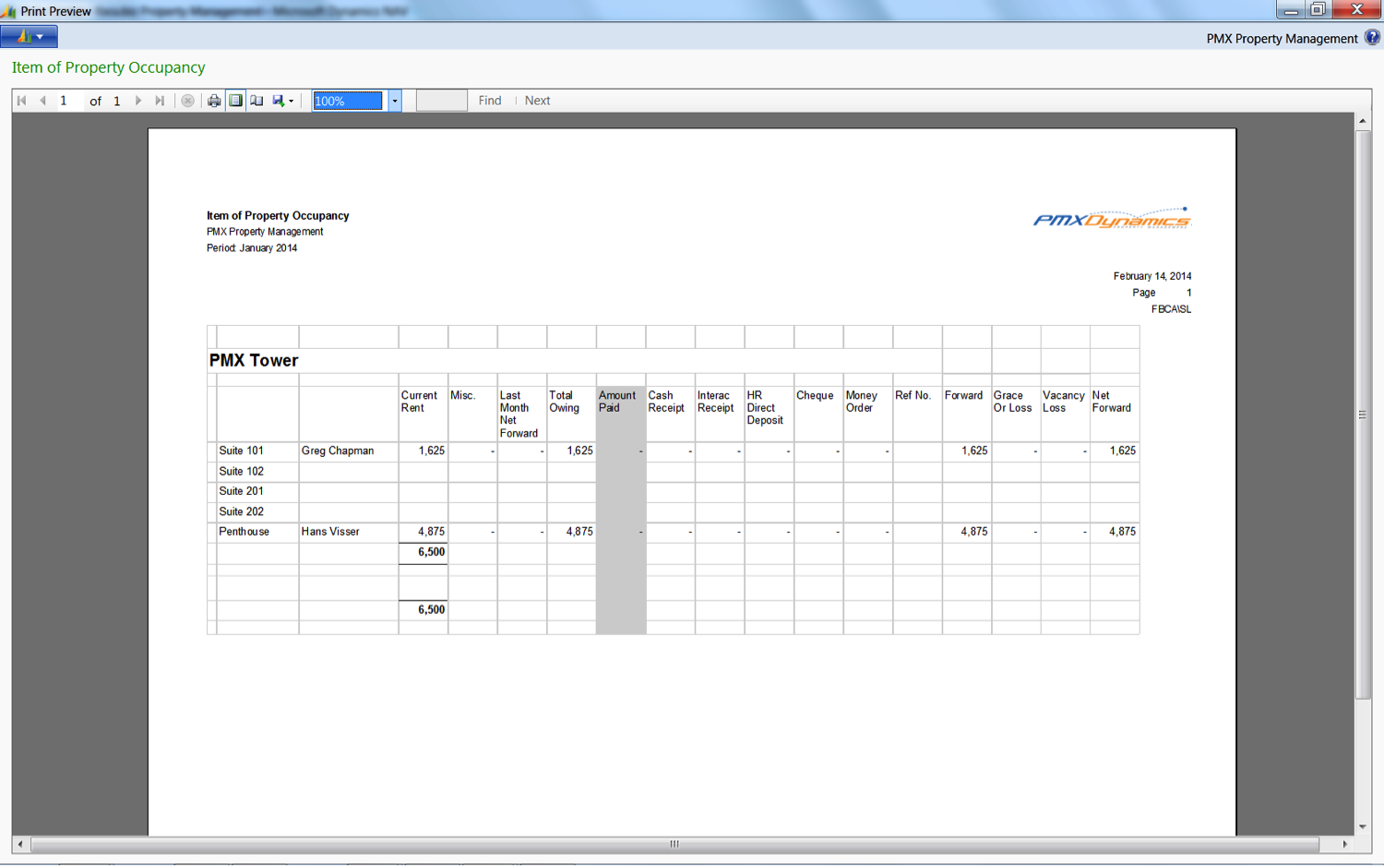Click the find text input box
Image resolution: width=1384 pixels, height=866 pixels.
(x=441, y=101)
